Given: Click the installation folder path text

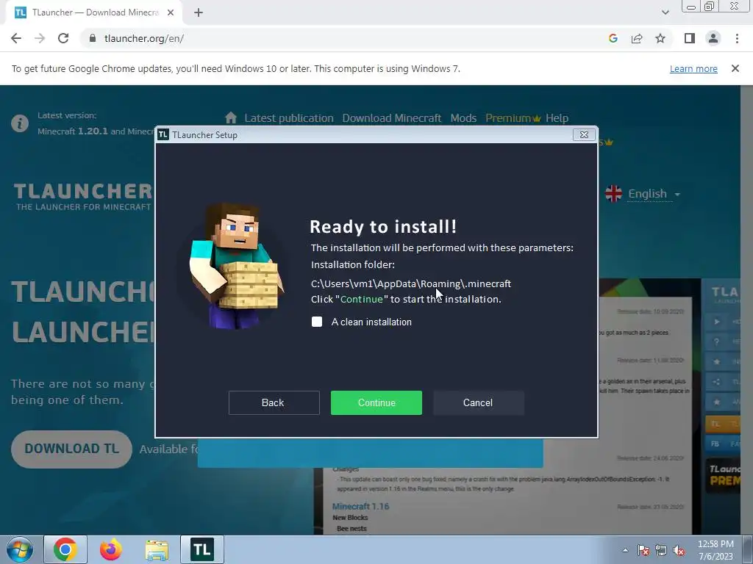Looking at the screenshot, I should click(x=411, y=283).
